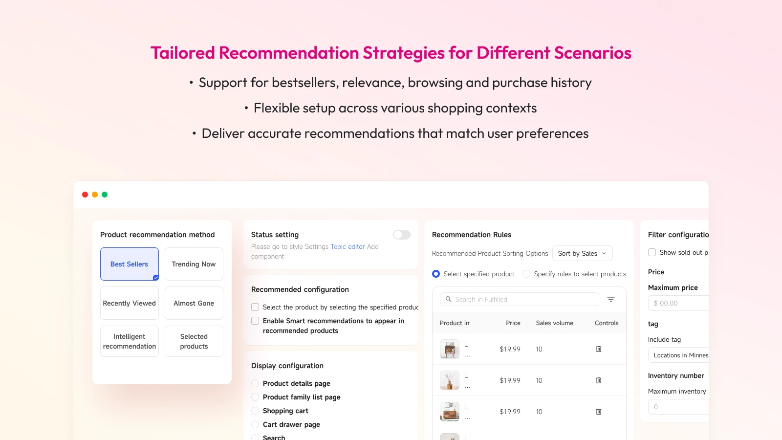Open the Locations in Minnesota tag dropdown
The width and height of the screenshot is (782, 440).
click(678, 355)
